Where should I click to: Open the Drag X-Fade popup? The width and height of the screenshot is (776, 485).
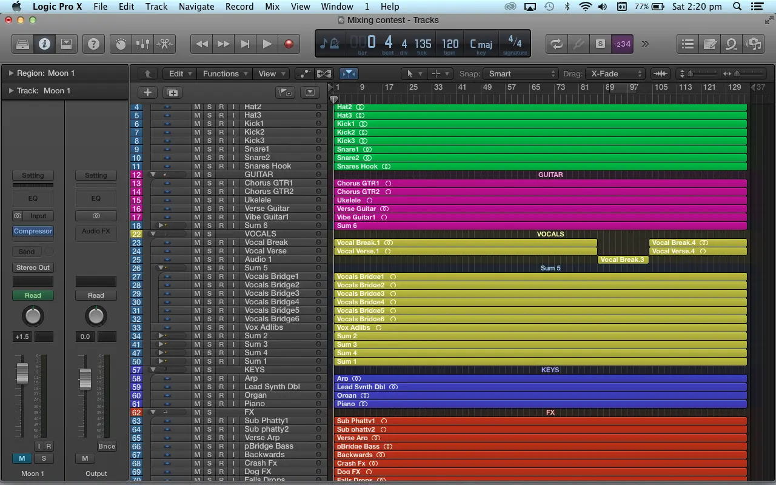click(x=615, y=73)
